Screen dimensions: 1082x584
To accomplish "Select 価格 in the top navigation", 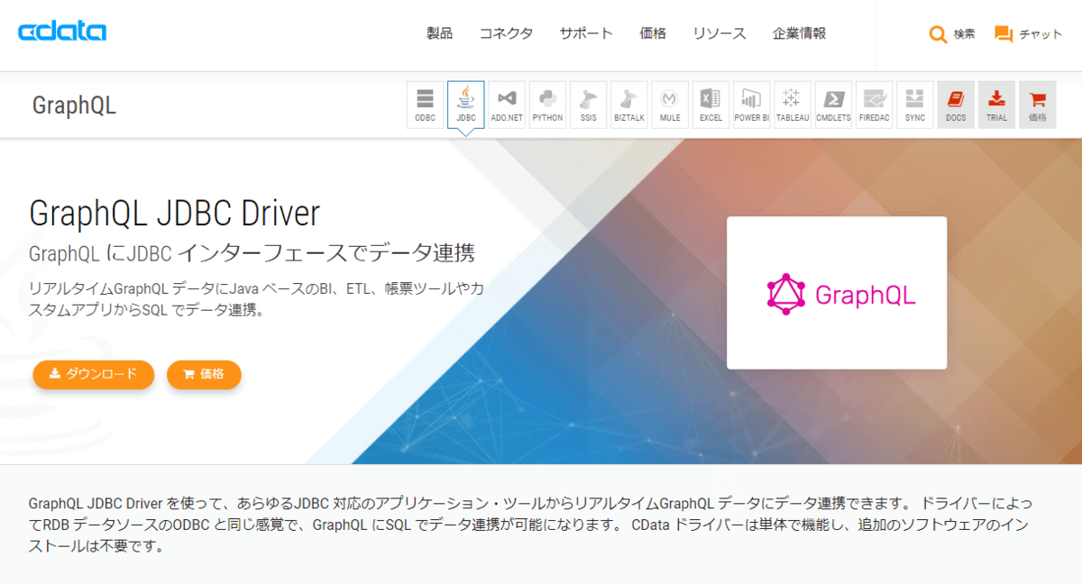I will click(653, 33).
